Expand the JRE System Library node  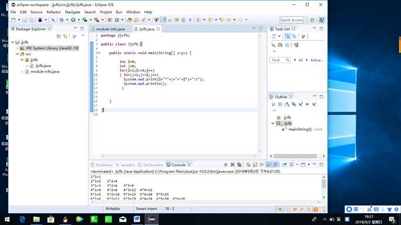(18, 48)
